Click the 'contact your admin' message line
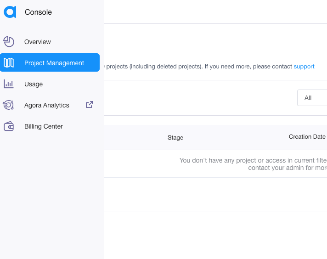327x259 pixels. coord(287,168)
